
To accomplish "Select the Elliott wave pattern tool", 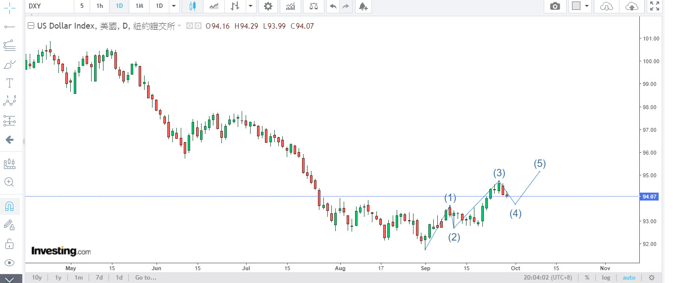I will click(9, 101).
